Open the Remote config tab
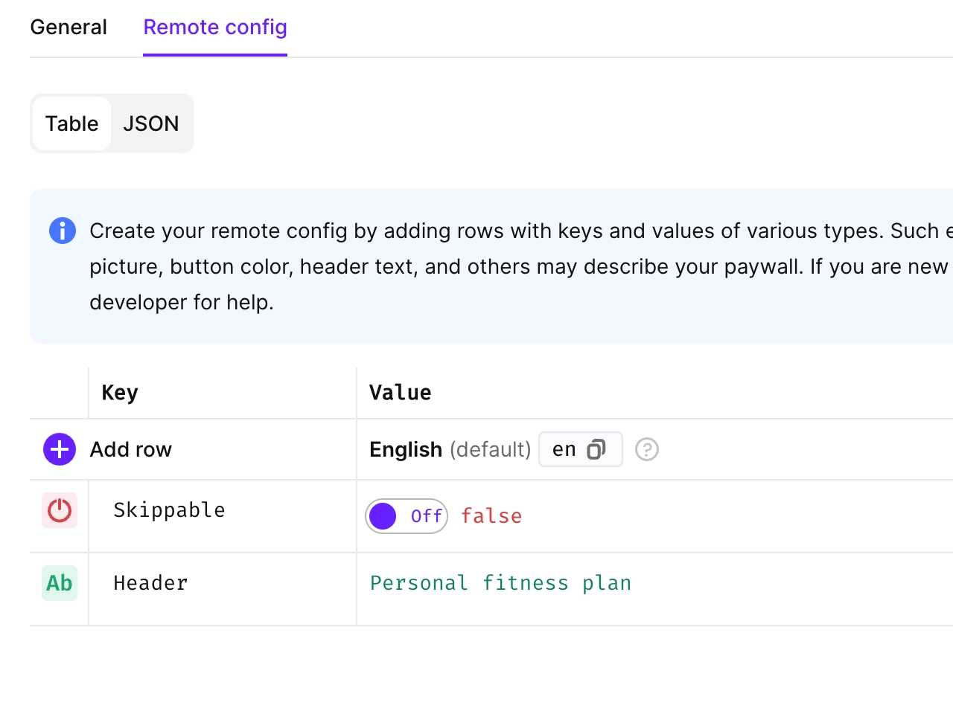This screenshot has height=714, width=953. [x=214, y=27]
